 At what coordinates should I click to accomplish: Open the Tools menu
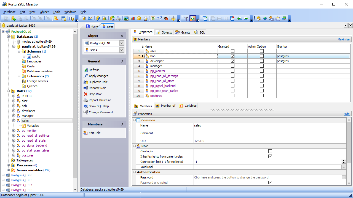pyautogui.click(x=56, y=12)
